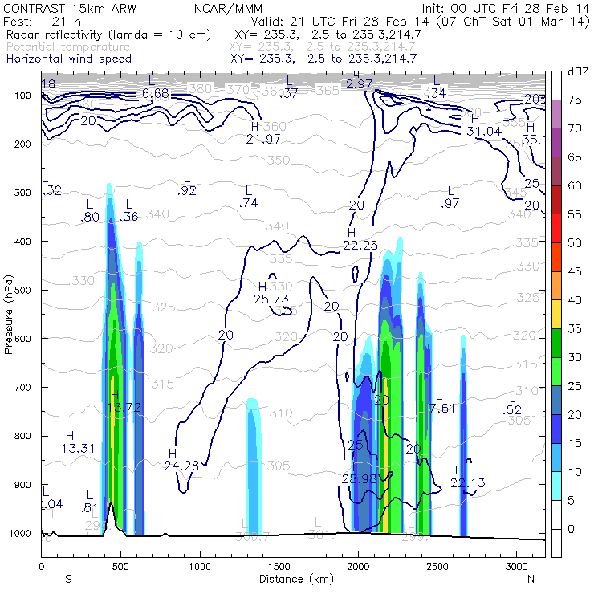Select the cyan 5–10 dBZ colorbar segment
This screenshot has width=594, height=594.
coord(556,486)
